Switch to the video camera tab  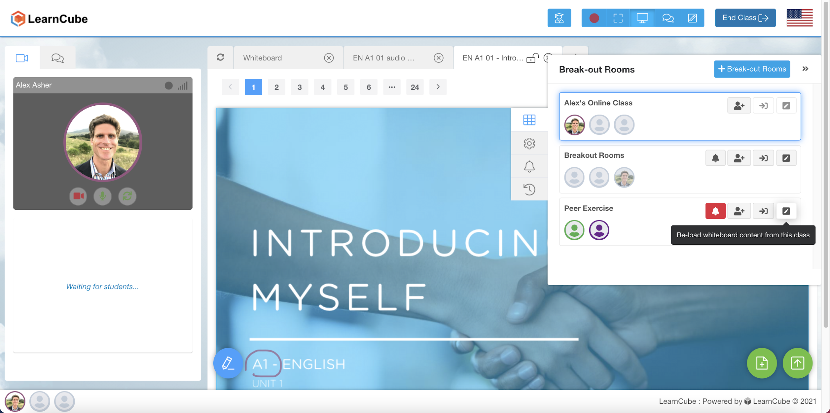22,58
